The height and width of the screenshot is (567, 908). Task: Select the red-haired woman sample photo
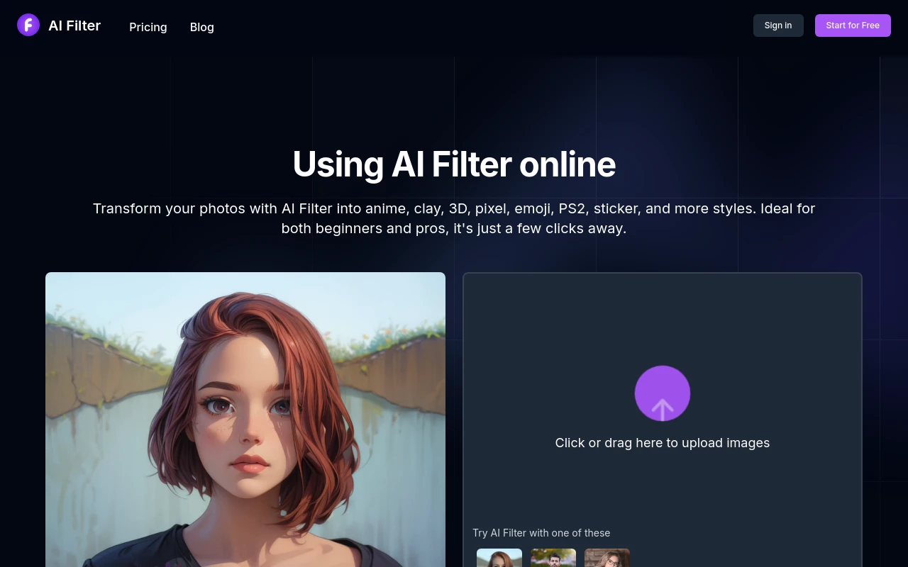coord(499,560)
